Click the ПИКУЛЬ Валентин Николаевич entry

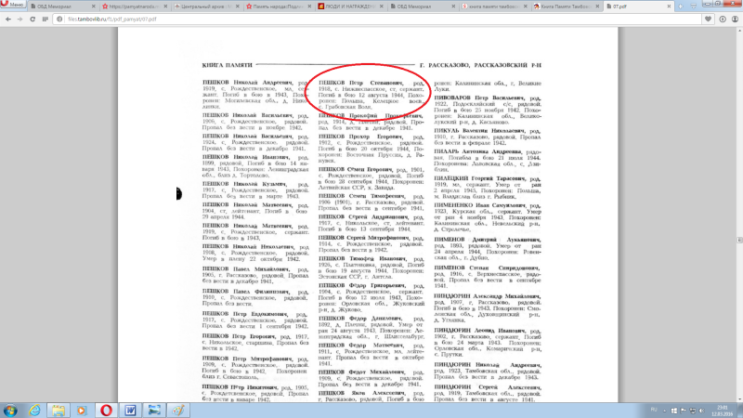[x=488, y=137]
